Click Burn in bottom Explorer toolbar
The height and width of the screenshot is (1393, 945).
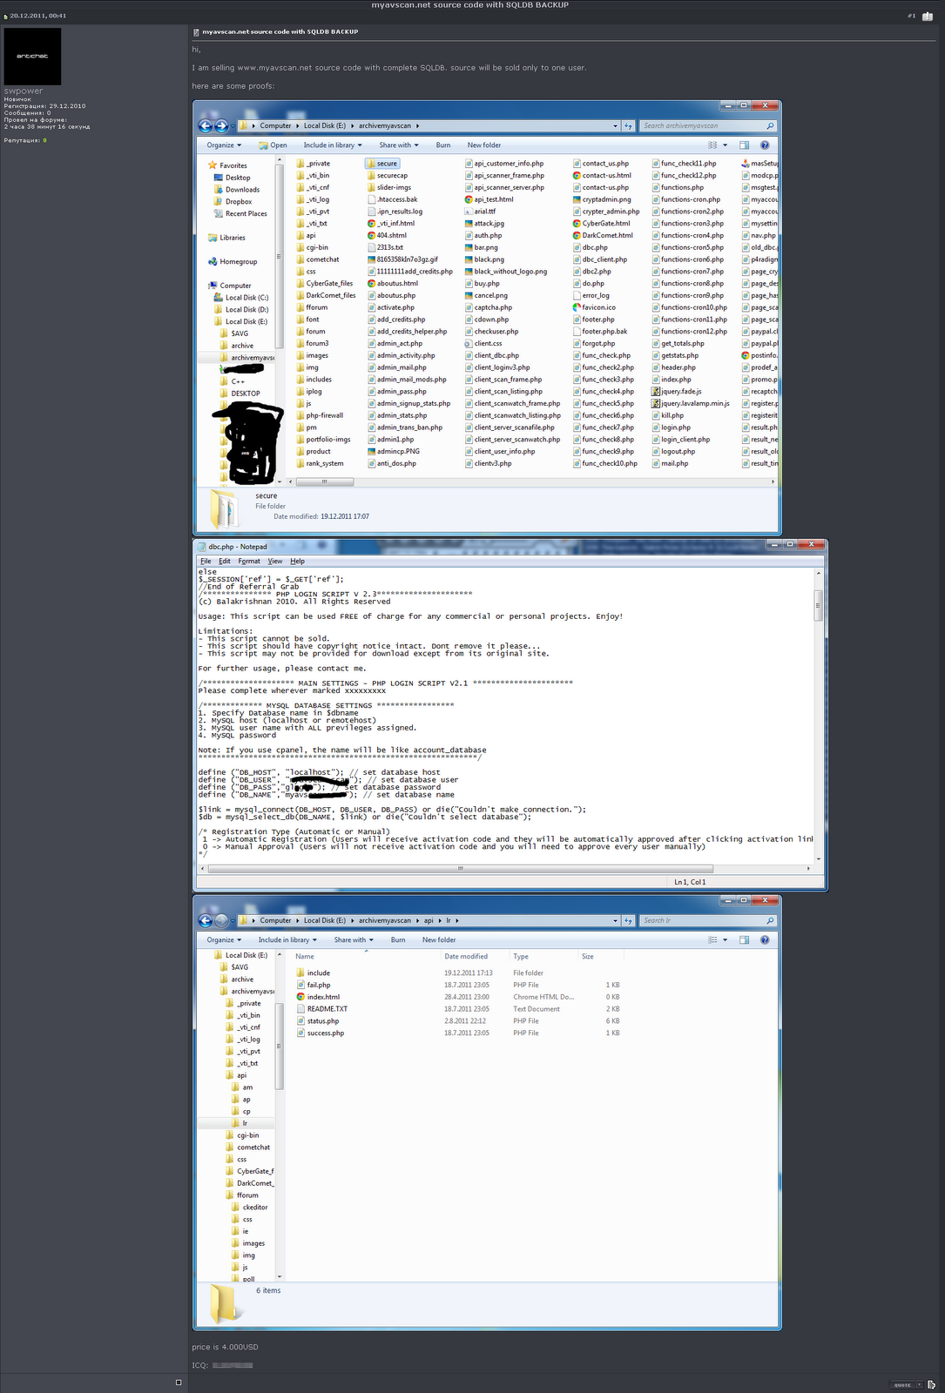[x=398, y=940]
